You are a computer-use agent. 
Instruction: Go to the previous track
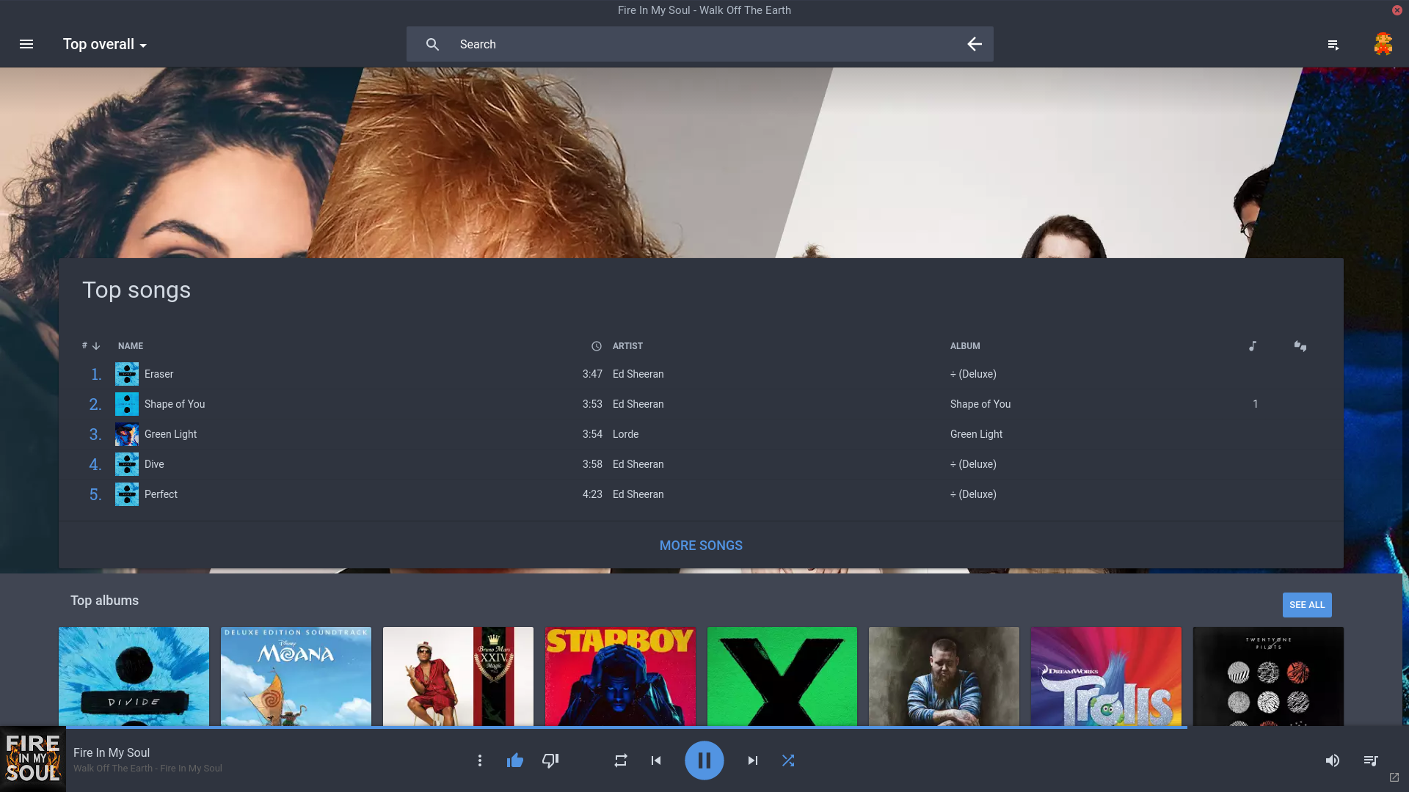tap(656, 760)
